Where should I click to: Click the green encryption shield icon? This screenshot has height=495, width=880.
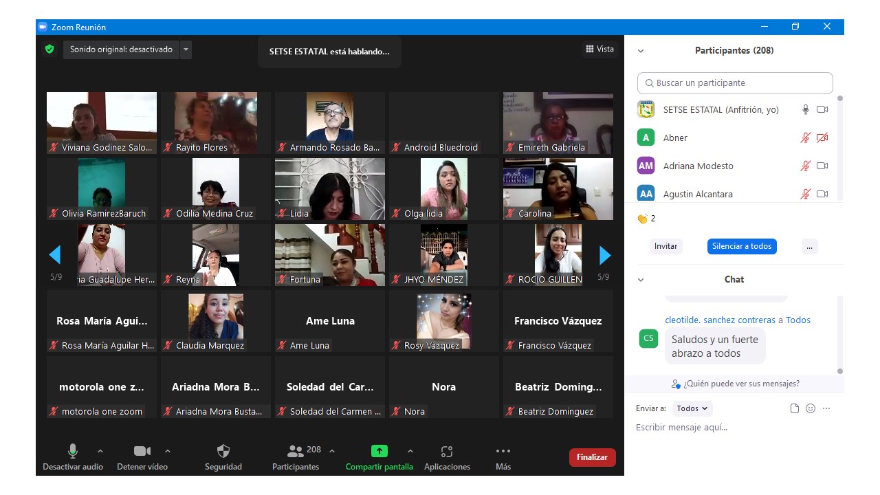pyautogui.click(x=49, y=49)
